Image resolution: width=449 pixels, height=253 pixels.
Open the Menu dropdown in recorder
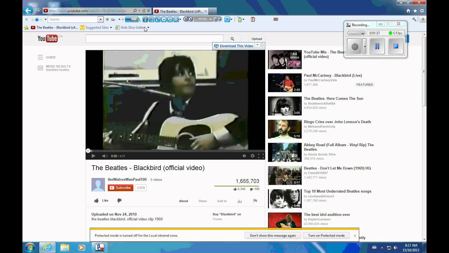point(356,33)
